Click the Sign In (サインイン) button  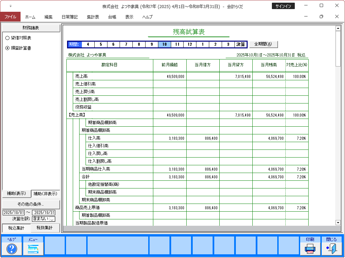283,6
